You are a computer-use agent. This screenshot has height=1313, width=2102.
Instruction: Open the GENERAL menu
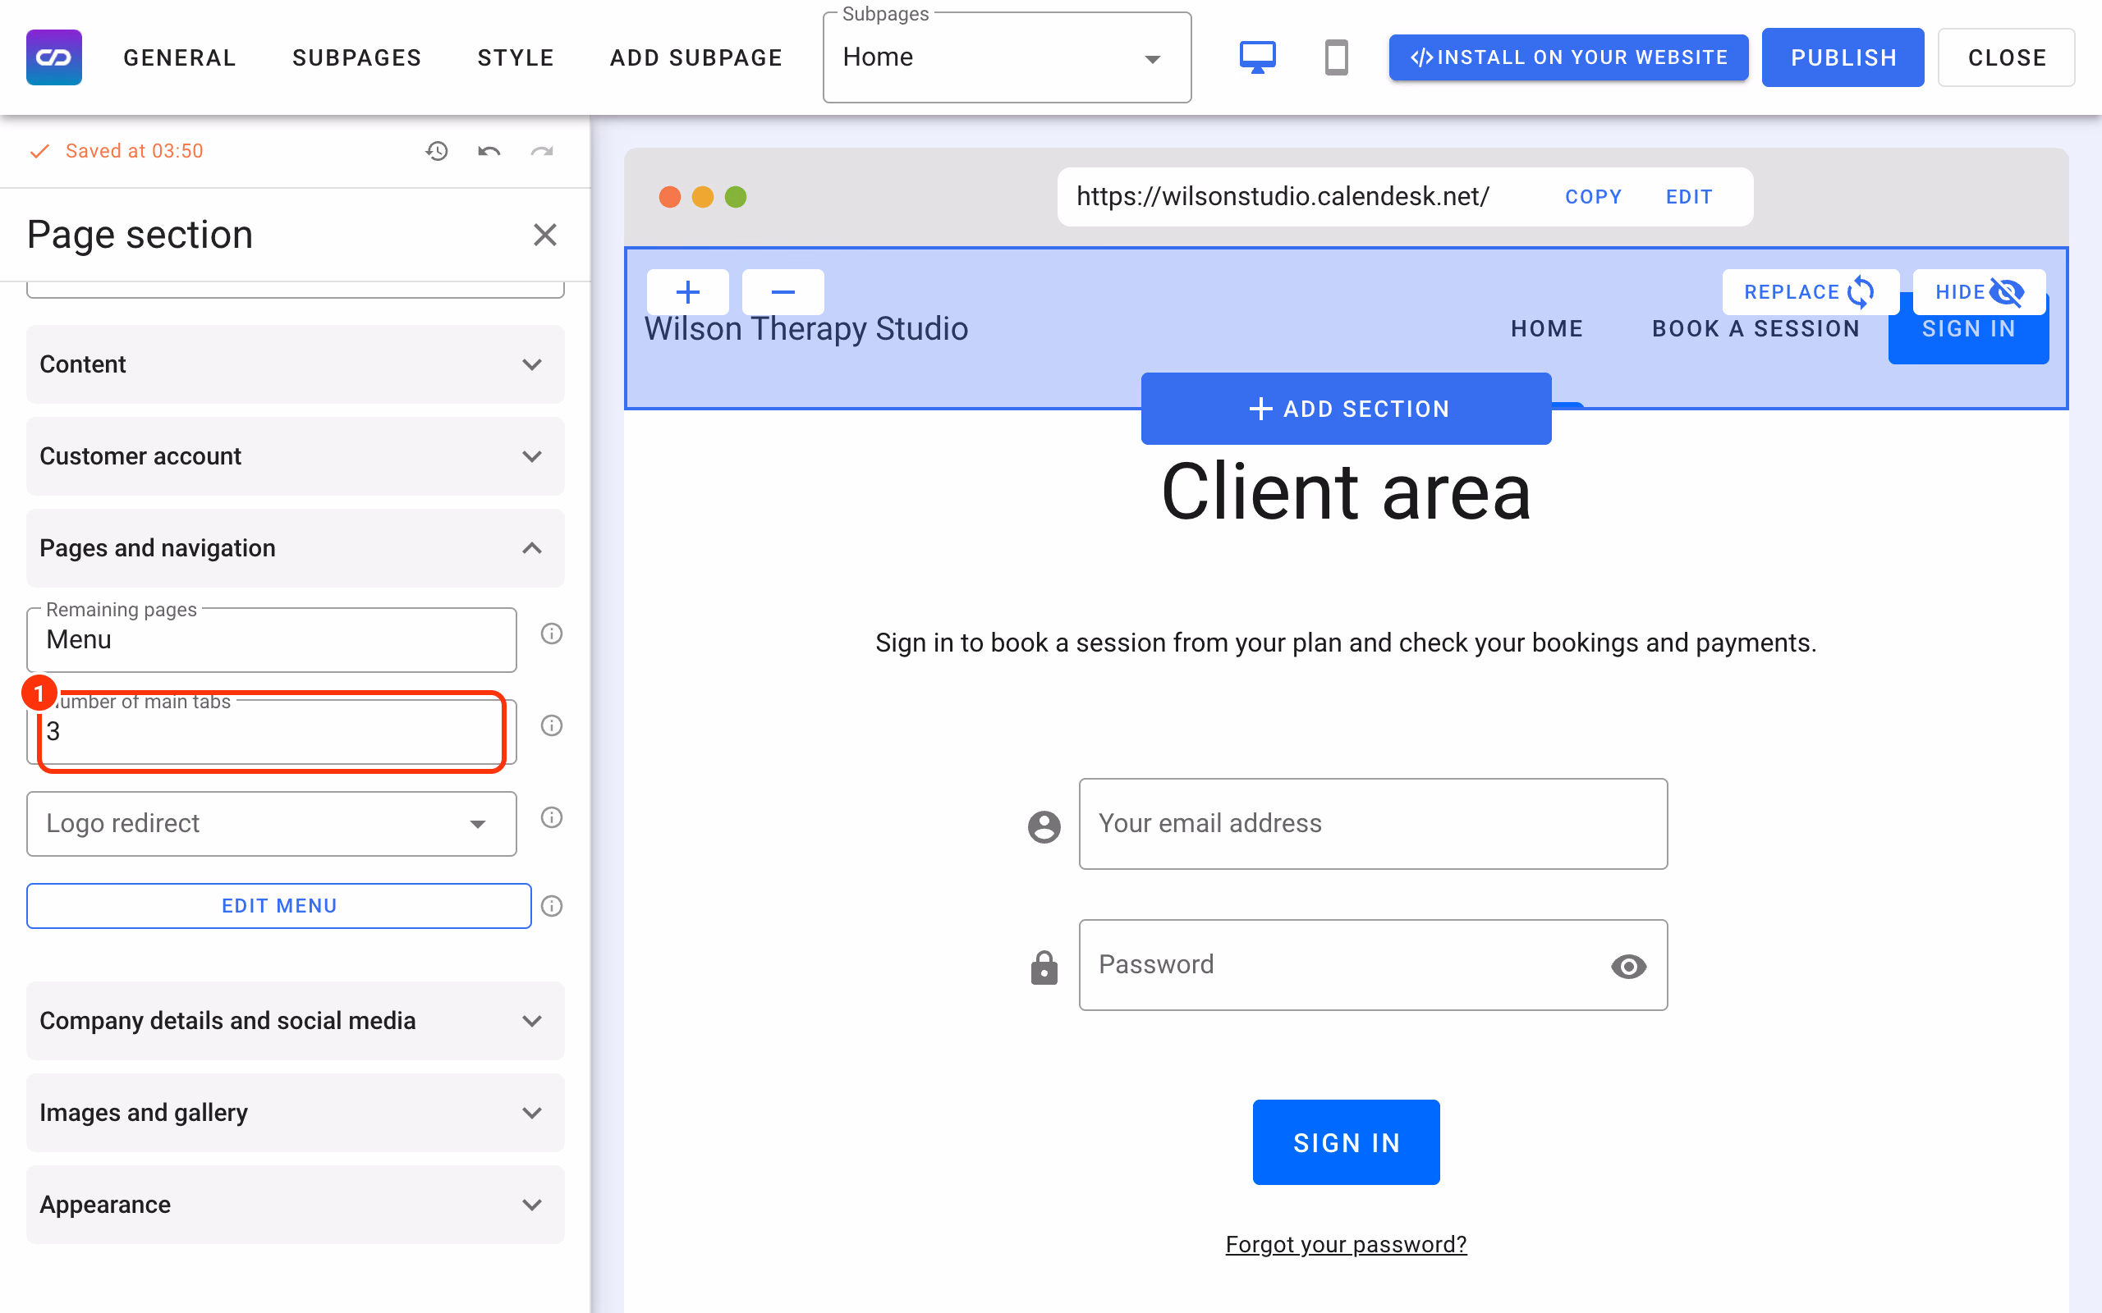180,57
